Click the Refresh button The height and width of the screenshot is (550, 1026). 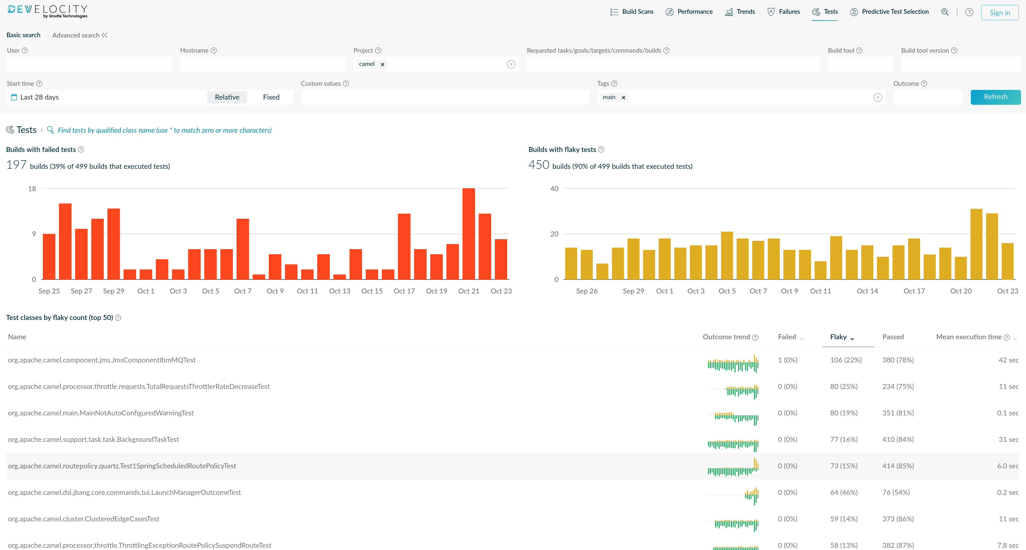point(995,97)
